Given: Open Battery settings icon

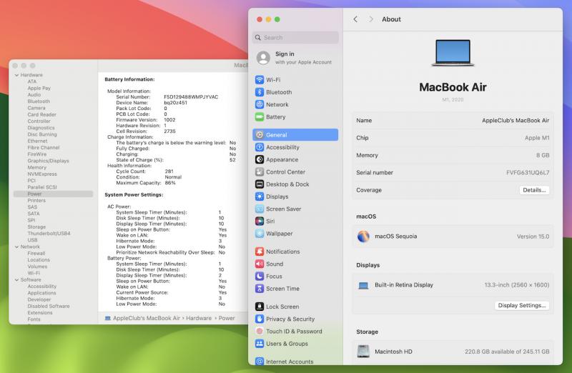Looking at the screenshot, I should pyautogui.click(x=260, y=117).
